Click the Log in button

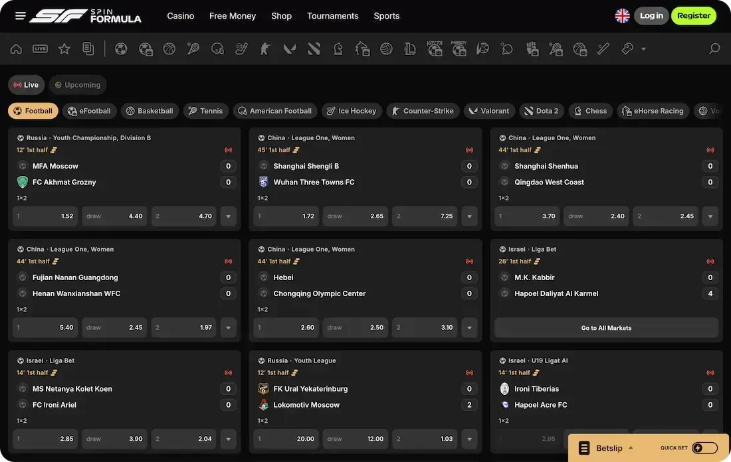coord(651,16)
